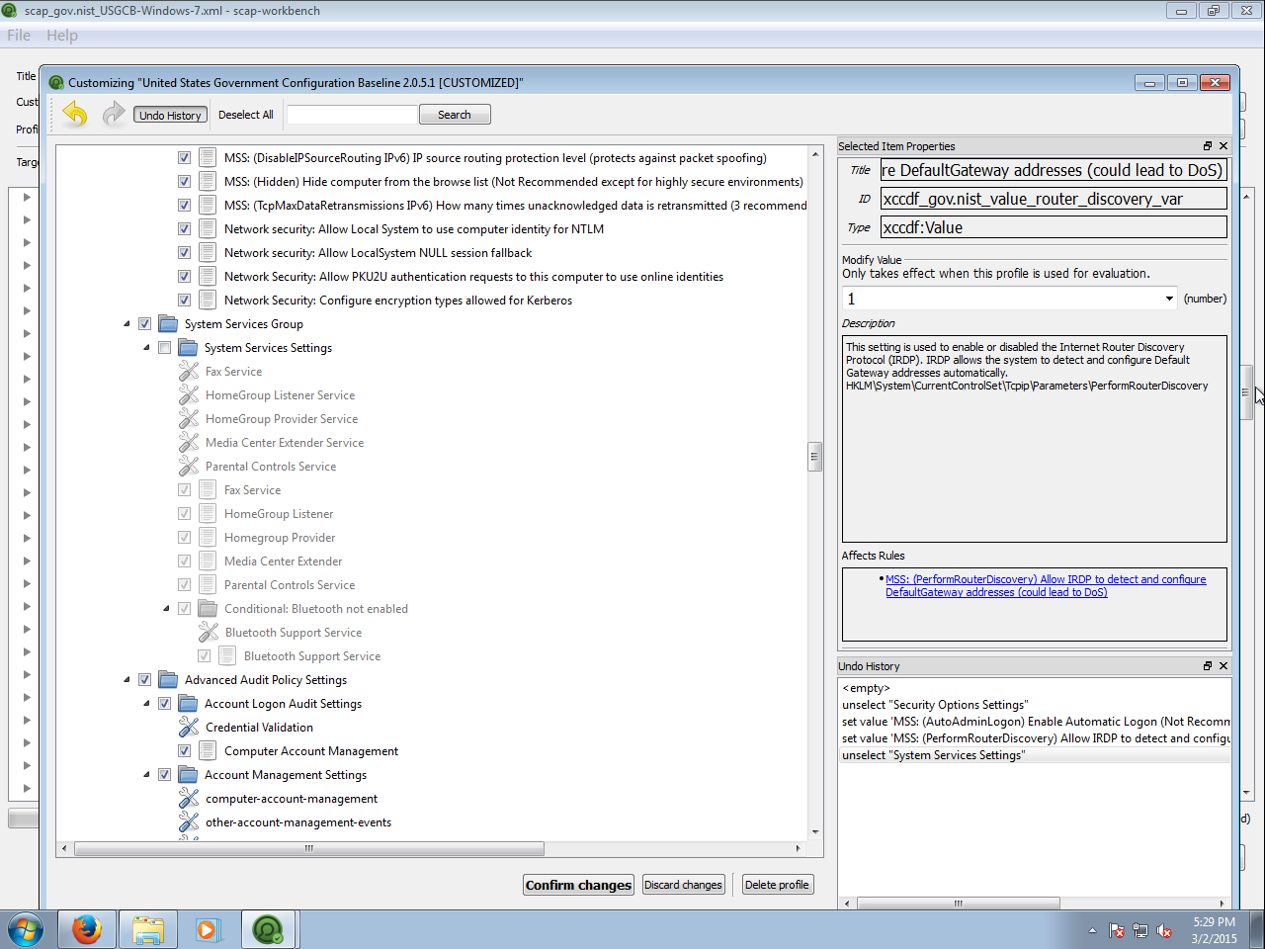Select 'unselect Security Options Settings' history entry
This screenshot has width=1265, height=949.
tap(1035, 705)
